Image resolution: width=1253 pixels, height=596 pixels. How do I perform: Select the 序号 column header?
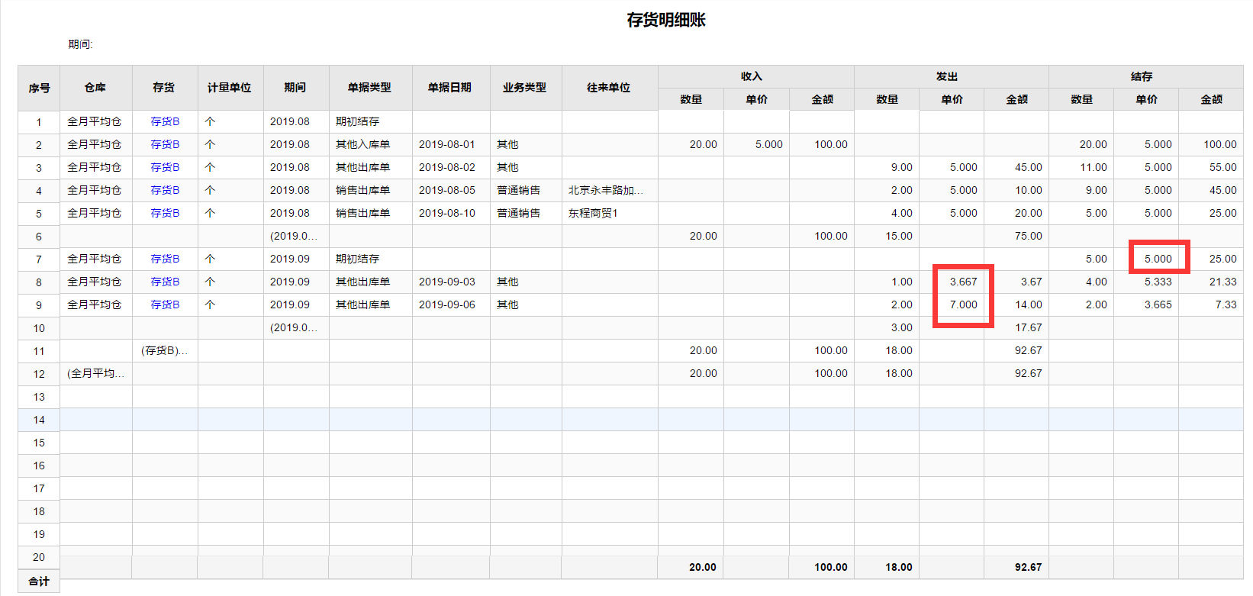pos(39,88)
